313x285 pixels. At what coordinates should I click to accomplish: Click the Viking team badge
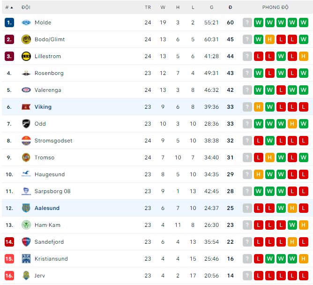[x=26, y=107]
